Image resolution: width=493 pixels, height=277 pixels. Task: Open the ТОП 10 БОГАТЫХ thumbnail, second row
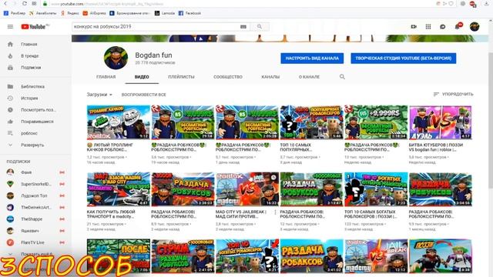(x=376, y=189)
